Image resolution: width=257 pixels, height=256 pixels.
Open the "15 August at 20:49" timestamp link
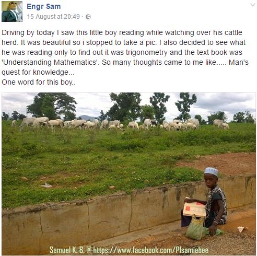(53, 17)
